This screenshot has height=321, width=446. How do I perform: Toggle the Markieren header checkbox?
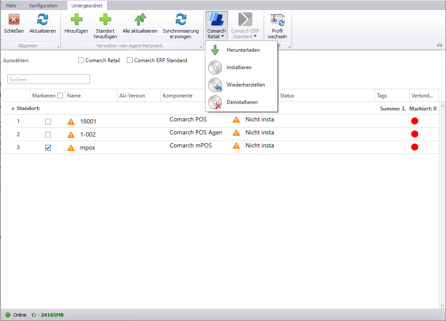[60, 96]
